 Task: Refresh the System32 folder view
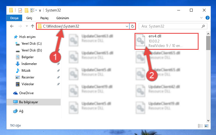coord(133,26)
